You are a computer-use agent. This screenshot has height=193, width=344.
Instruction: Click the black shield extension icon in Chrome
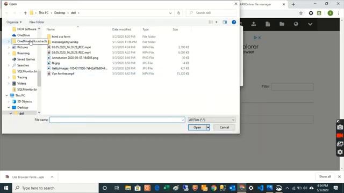(x=311, y=13)
